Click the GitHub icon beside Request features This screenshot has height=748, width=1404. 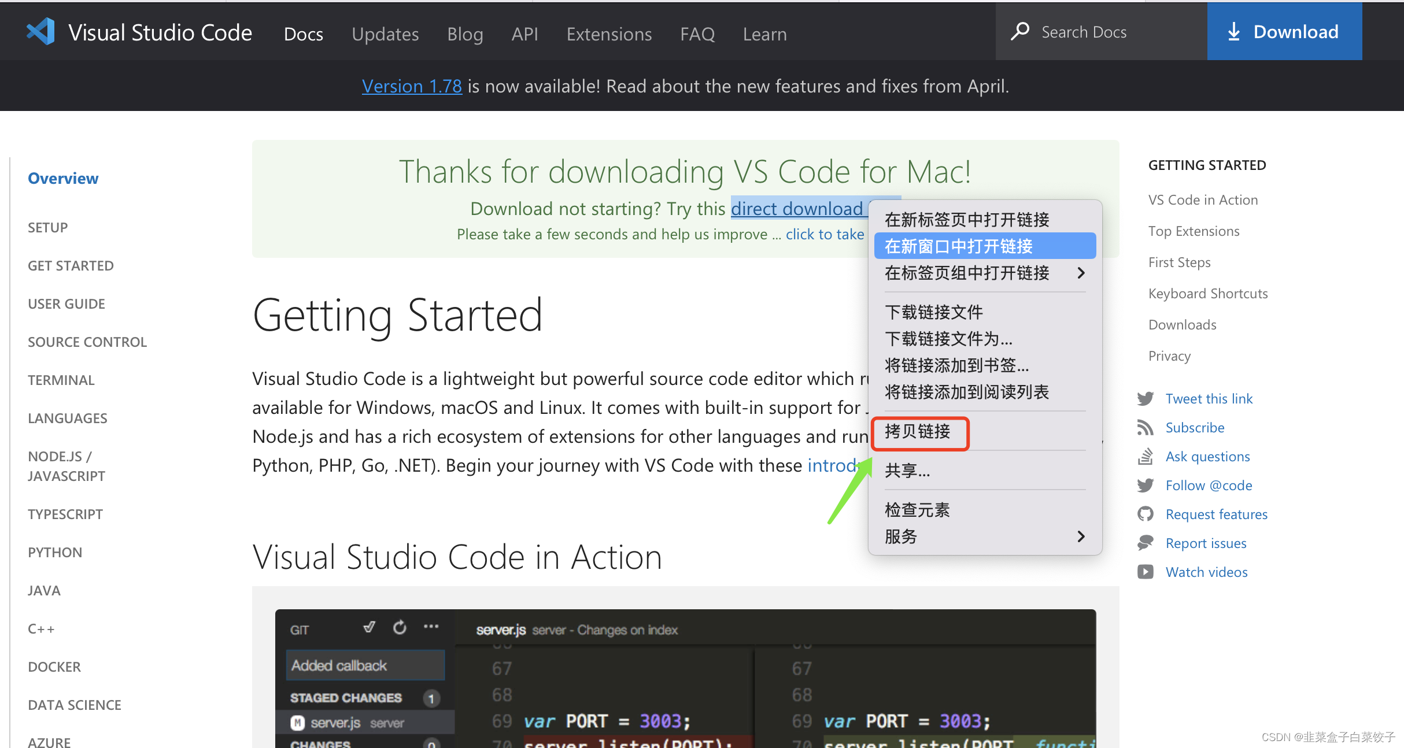[1146, 514]
